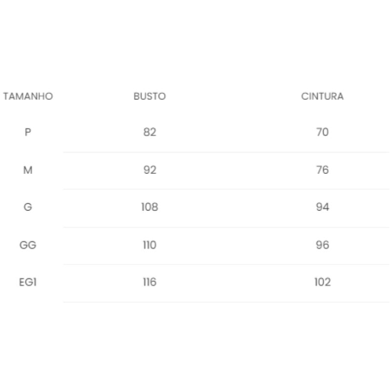Viewport: 390px width, 390px height.
Task: Click the BUSTO column header
Action: click(x=149, y=97)
